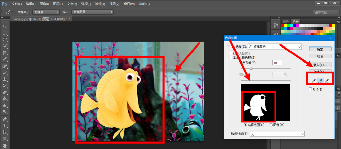Choose the subtract-from-sample eyedropper in dialog
341x149 pixels.
pos(326,81)
